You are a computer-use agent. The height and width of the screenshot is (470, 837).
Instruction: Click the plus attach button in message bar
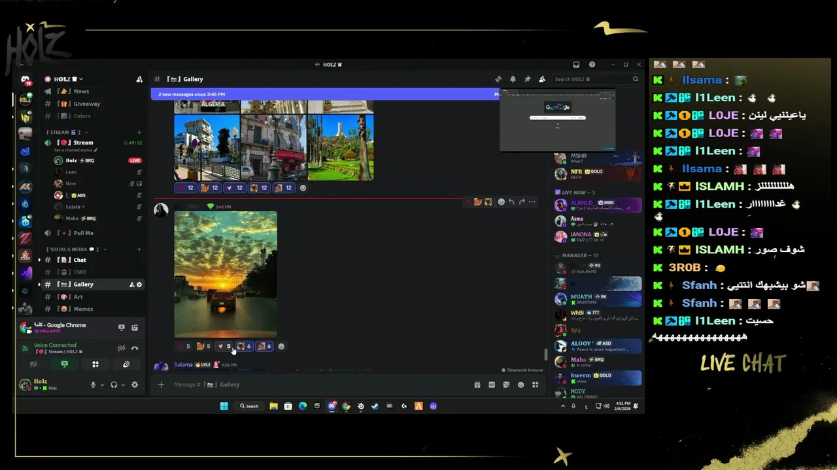tap(161, 384)
